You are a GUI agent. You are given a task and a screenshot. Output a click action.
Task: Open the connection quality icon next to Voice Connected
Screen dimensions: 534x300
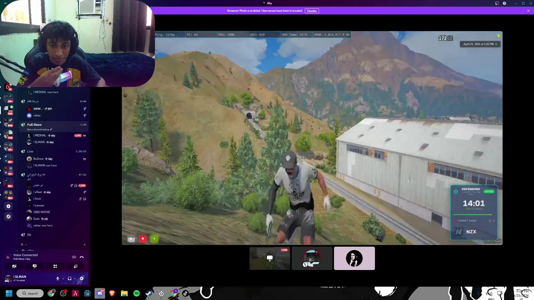click(x=8, y=257)
